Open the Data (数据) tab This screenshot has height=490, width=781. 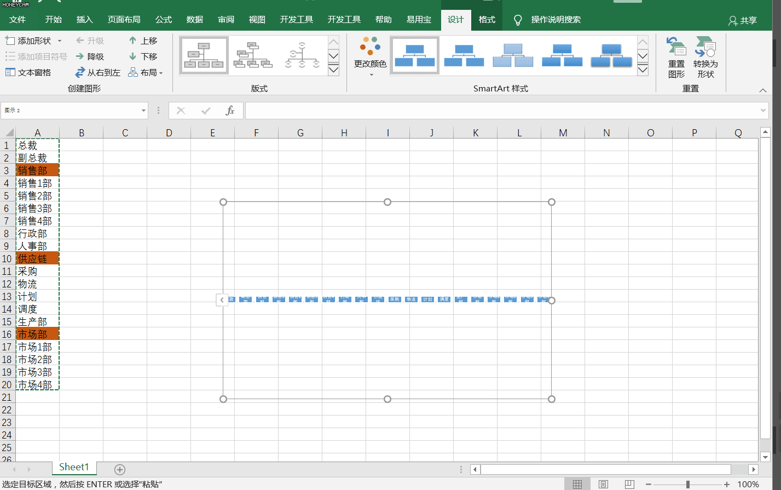coord(195,20)
